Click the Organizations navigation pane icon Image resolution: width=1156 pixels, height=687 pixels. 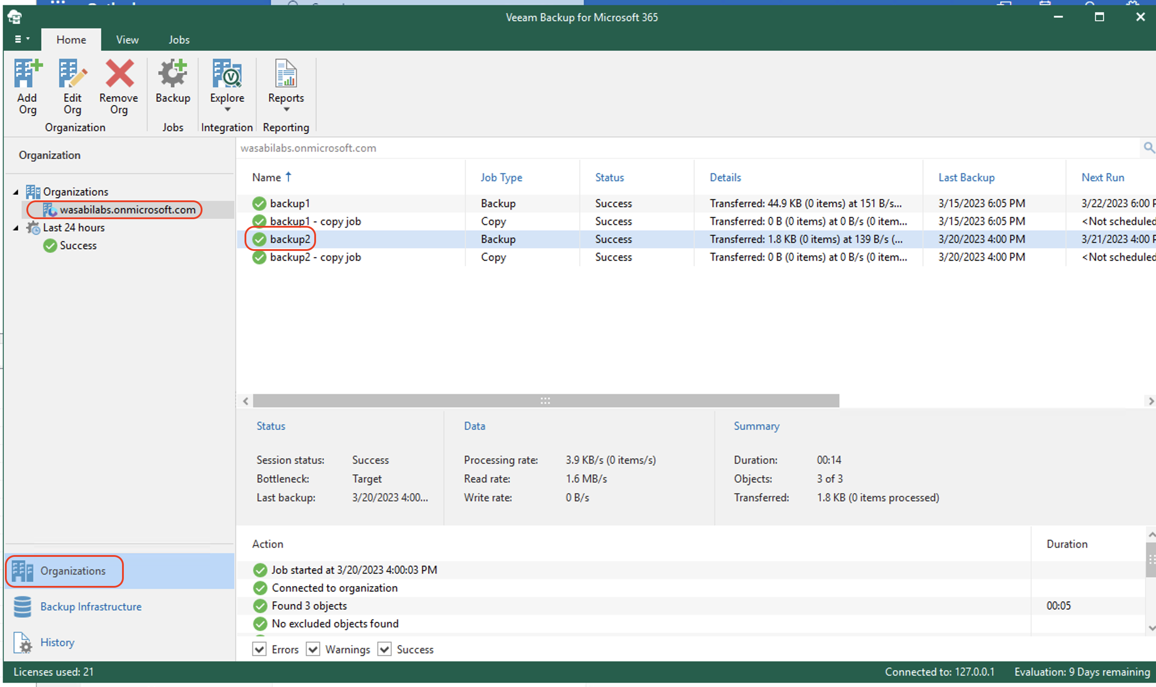22,571
